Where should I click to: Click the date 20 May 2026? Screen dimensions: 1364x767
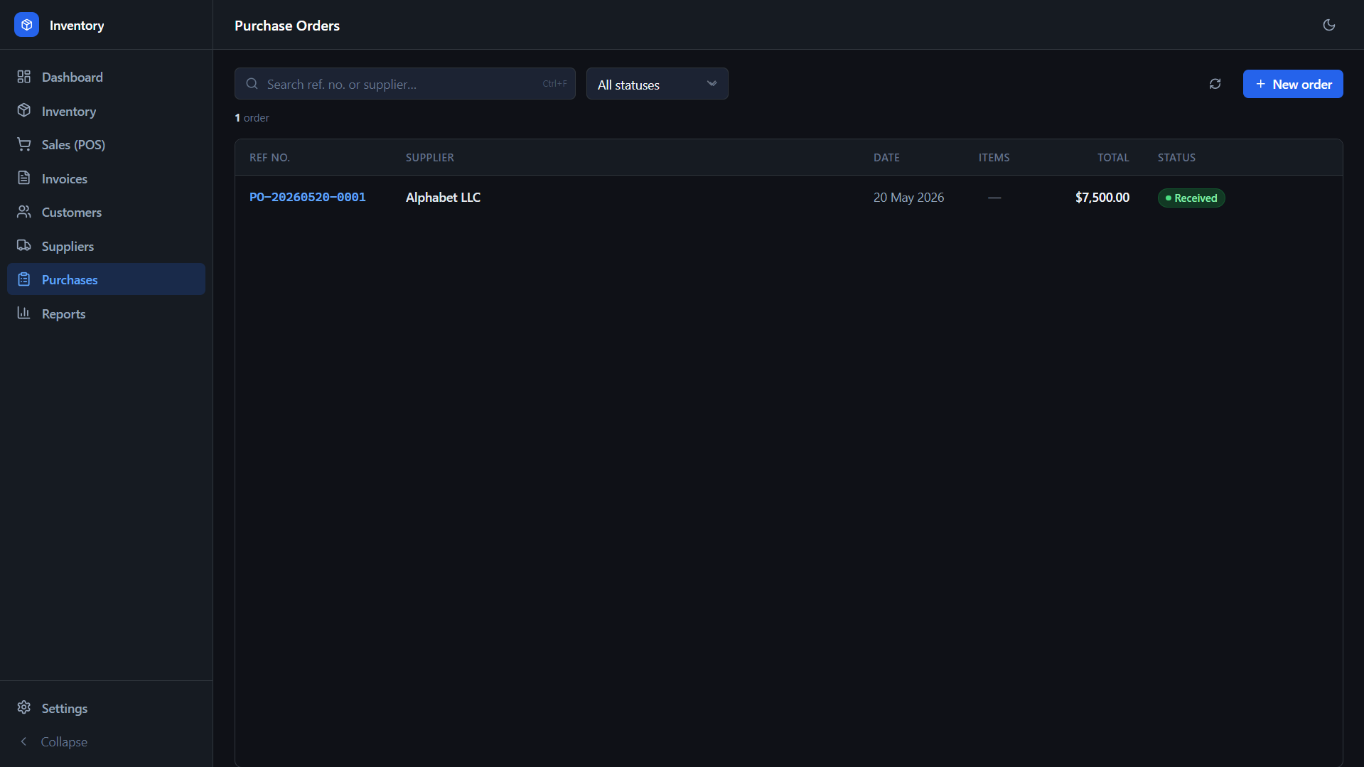pos(908,198)
